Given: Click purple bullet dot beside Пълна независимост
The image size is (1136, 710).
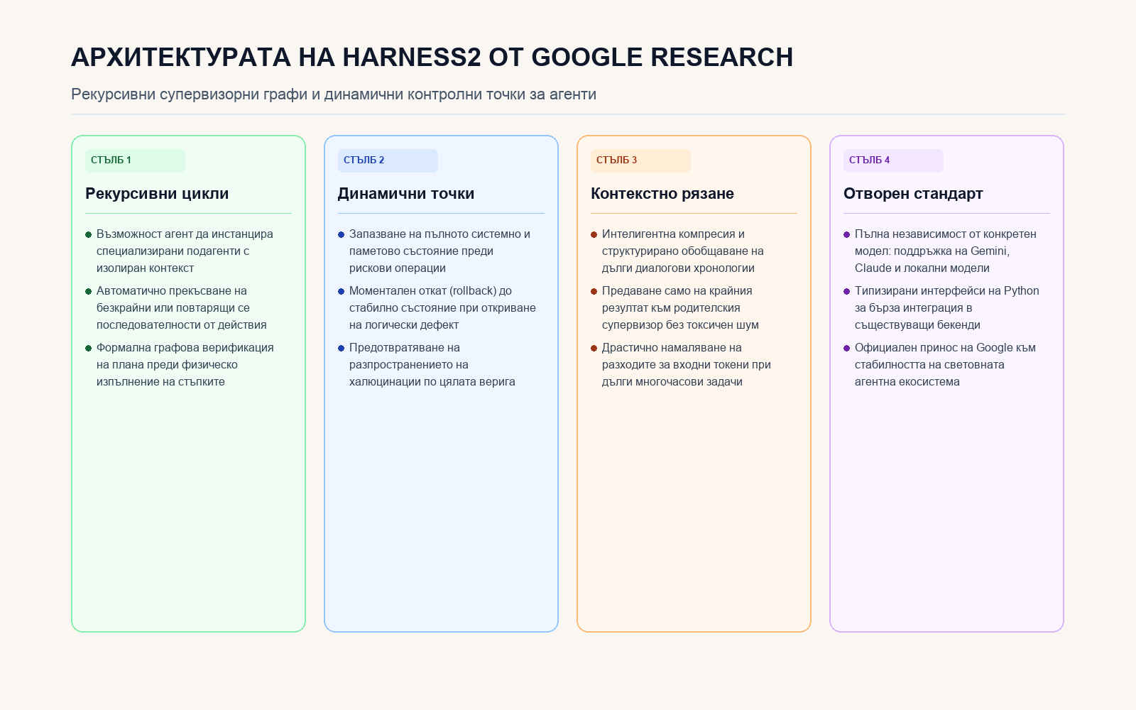Looking at the screenshot, I should pyautogui.click(x=847, y=234).
